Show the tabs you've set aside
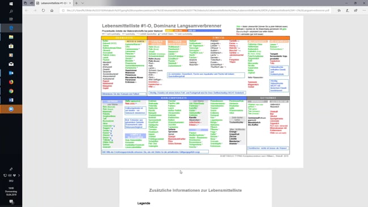The height and width of the screenshot is (207, 368). click(25, 3)
